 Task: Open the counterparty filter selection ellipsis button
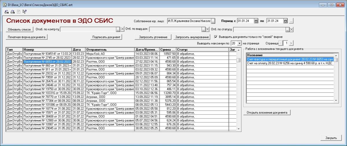118,29
